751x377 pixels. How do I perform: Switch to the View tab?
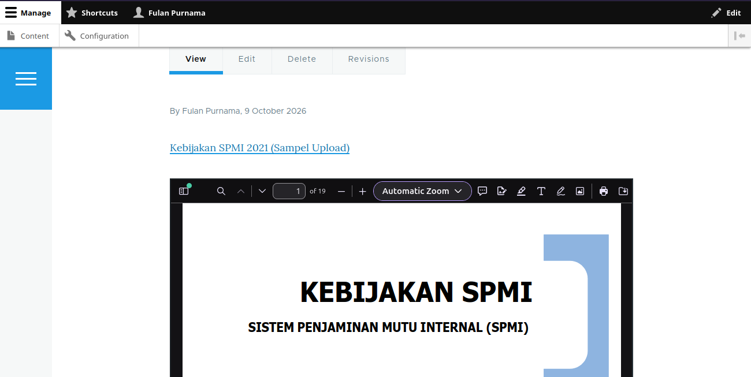pyautogui.click(x=196, y=59)
